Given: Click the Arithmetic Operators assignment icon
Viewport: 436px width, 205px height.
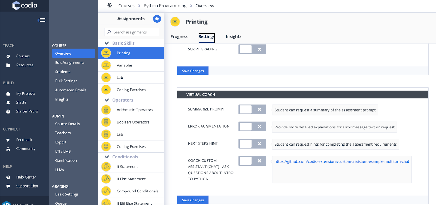Looking at the screenshot, I should [x=106, y=110].
